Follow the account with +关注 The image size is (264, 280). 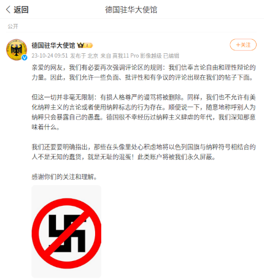(x=243, y=45)
